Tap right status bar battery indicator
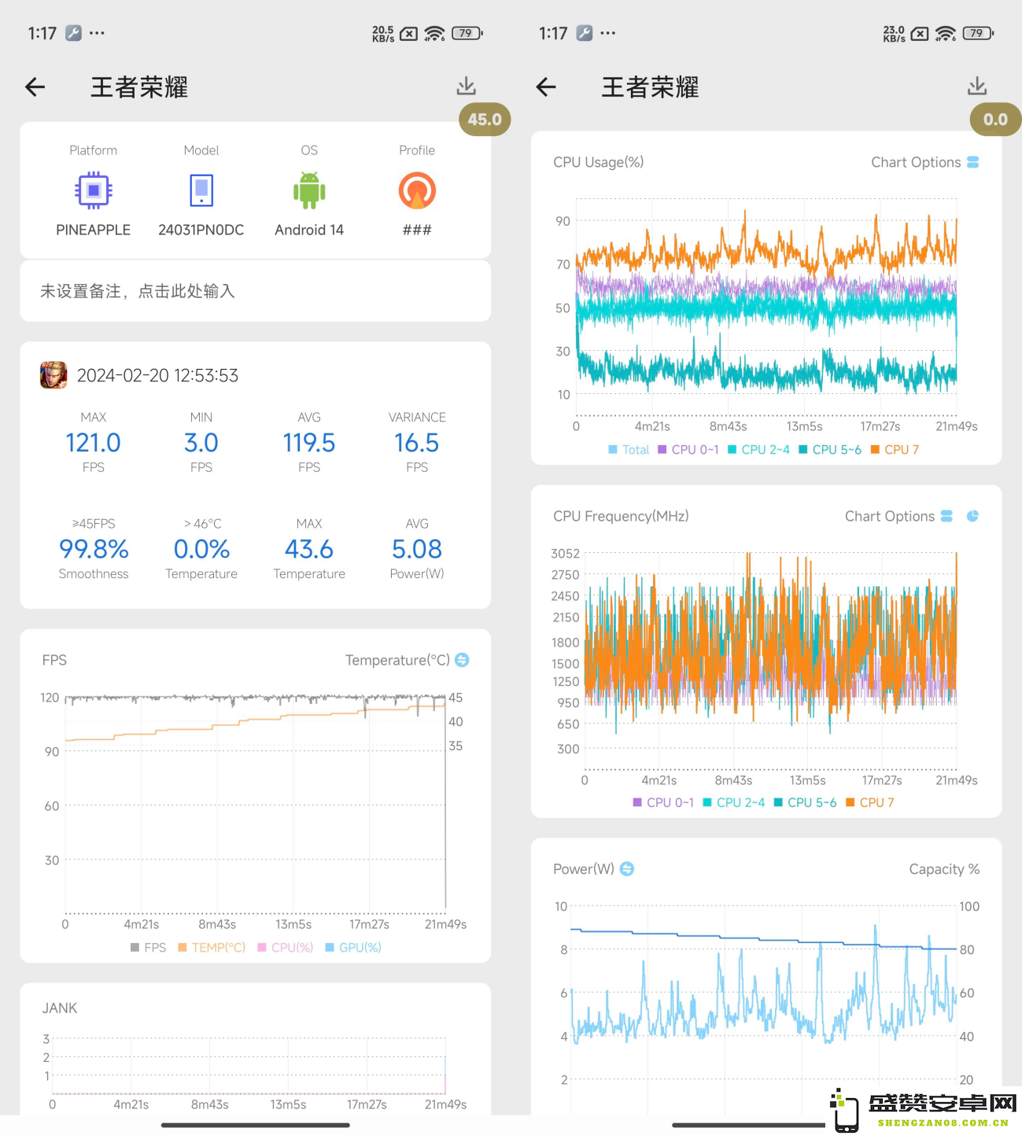This screenshot has height=1135, width=1022. [x=978, y=33]
